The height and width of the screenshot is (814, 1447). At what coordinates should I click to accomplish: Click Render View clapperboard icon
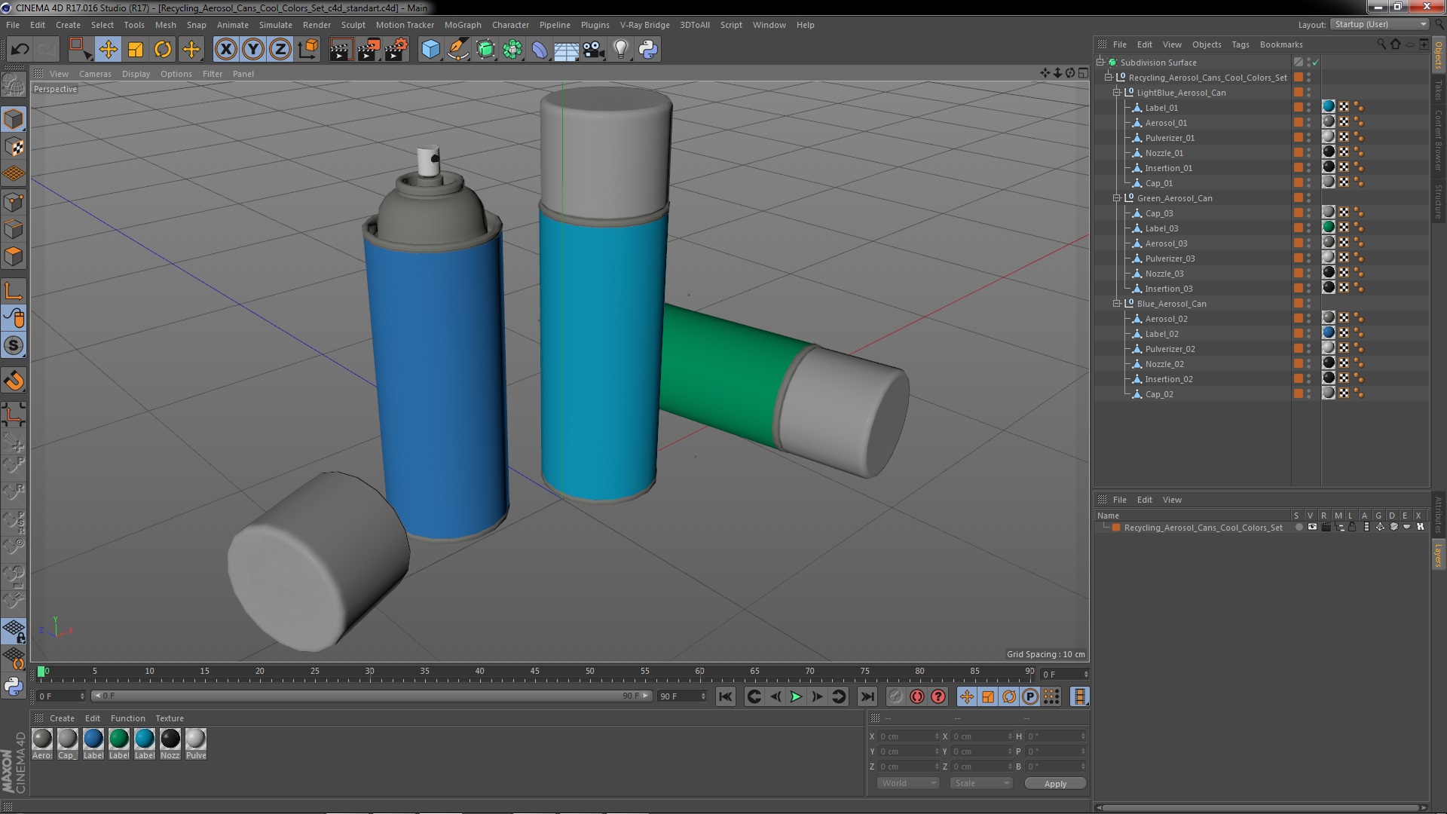tap(340, 50)
